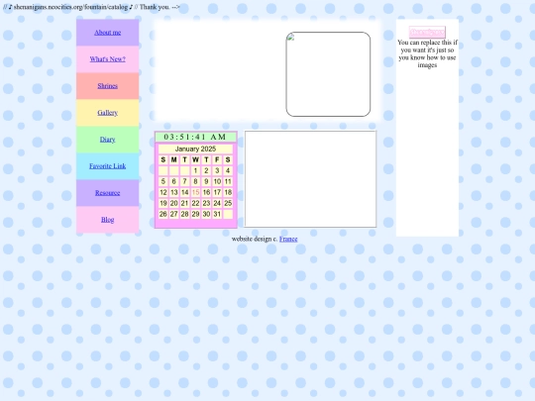The image size is (535, 401).
Task: Open the Blog link
Action: click(107, 220)
